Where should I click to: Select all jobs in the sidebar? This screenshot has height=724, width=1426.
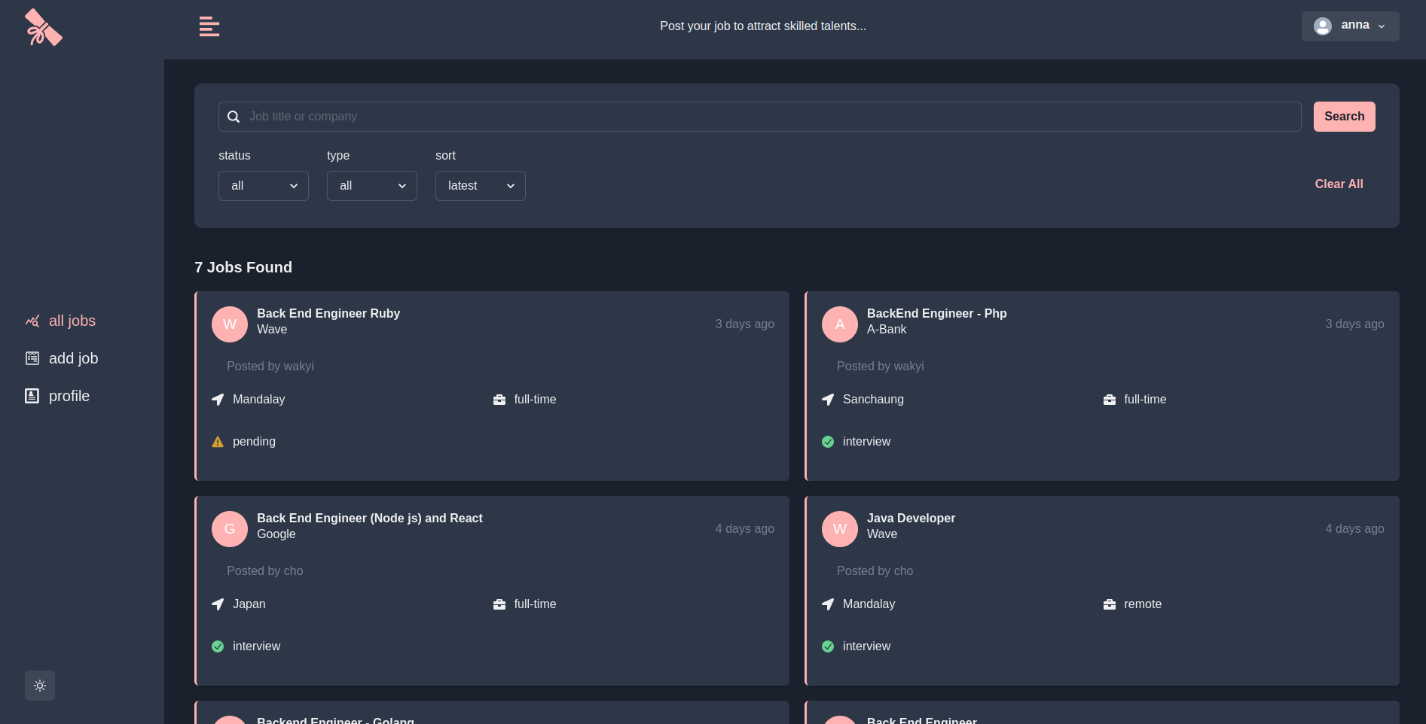pos(72,321)
